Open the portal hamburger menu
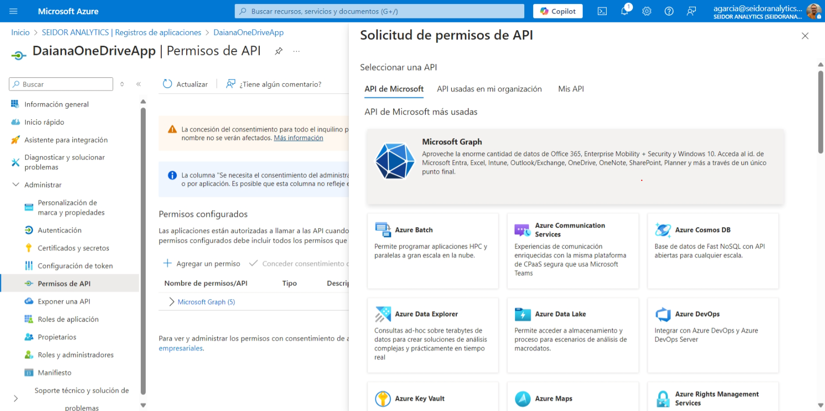 pyautogui.click(x=13, y=11)
